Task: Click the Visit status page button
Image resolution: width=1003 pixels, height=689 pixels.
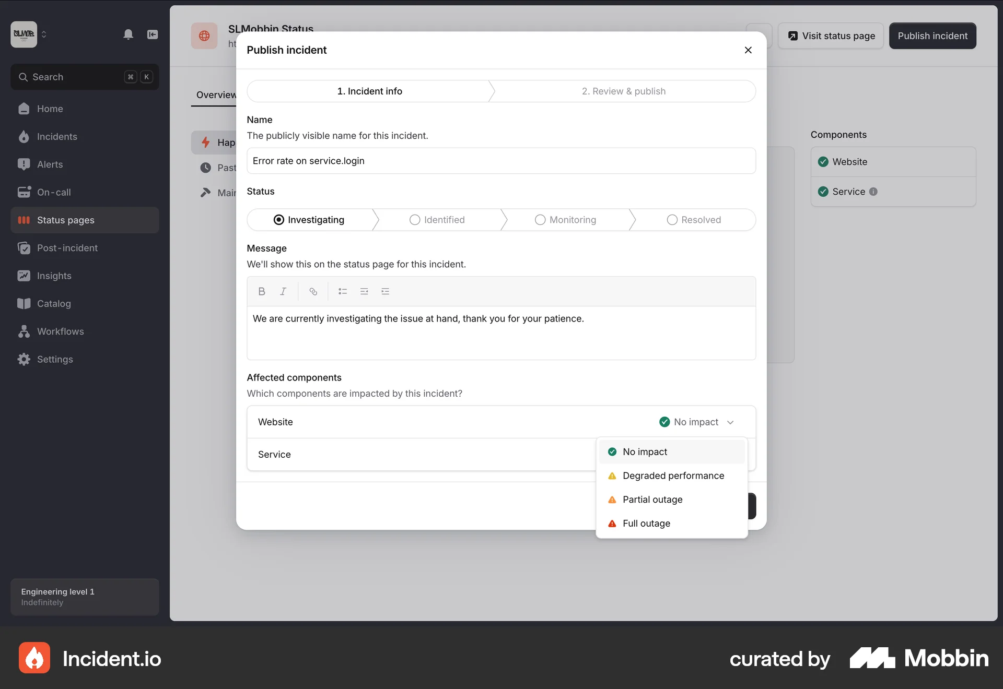Action: click(831, 35)
